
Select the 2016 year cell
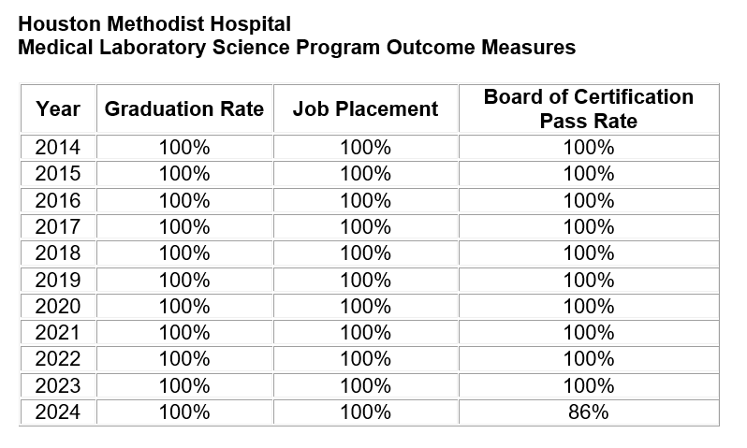[58, 200]
